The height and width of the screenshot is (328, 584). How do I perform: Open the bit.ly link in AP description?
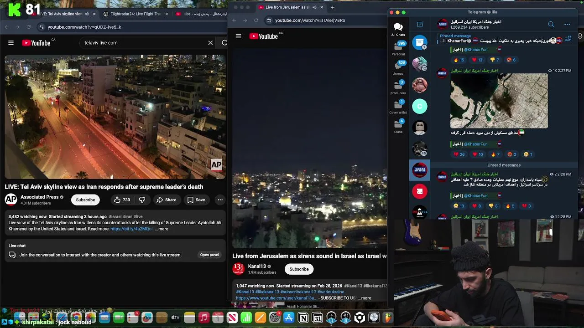point(131,229)
